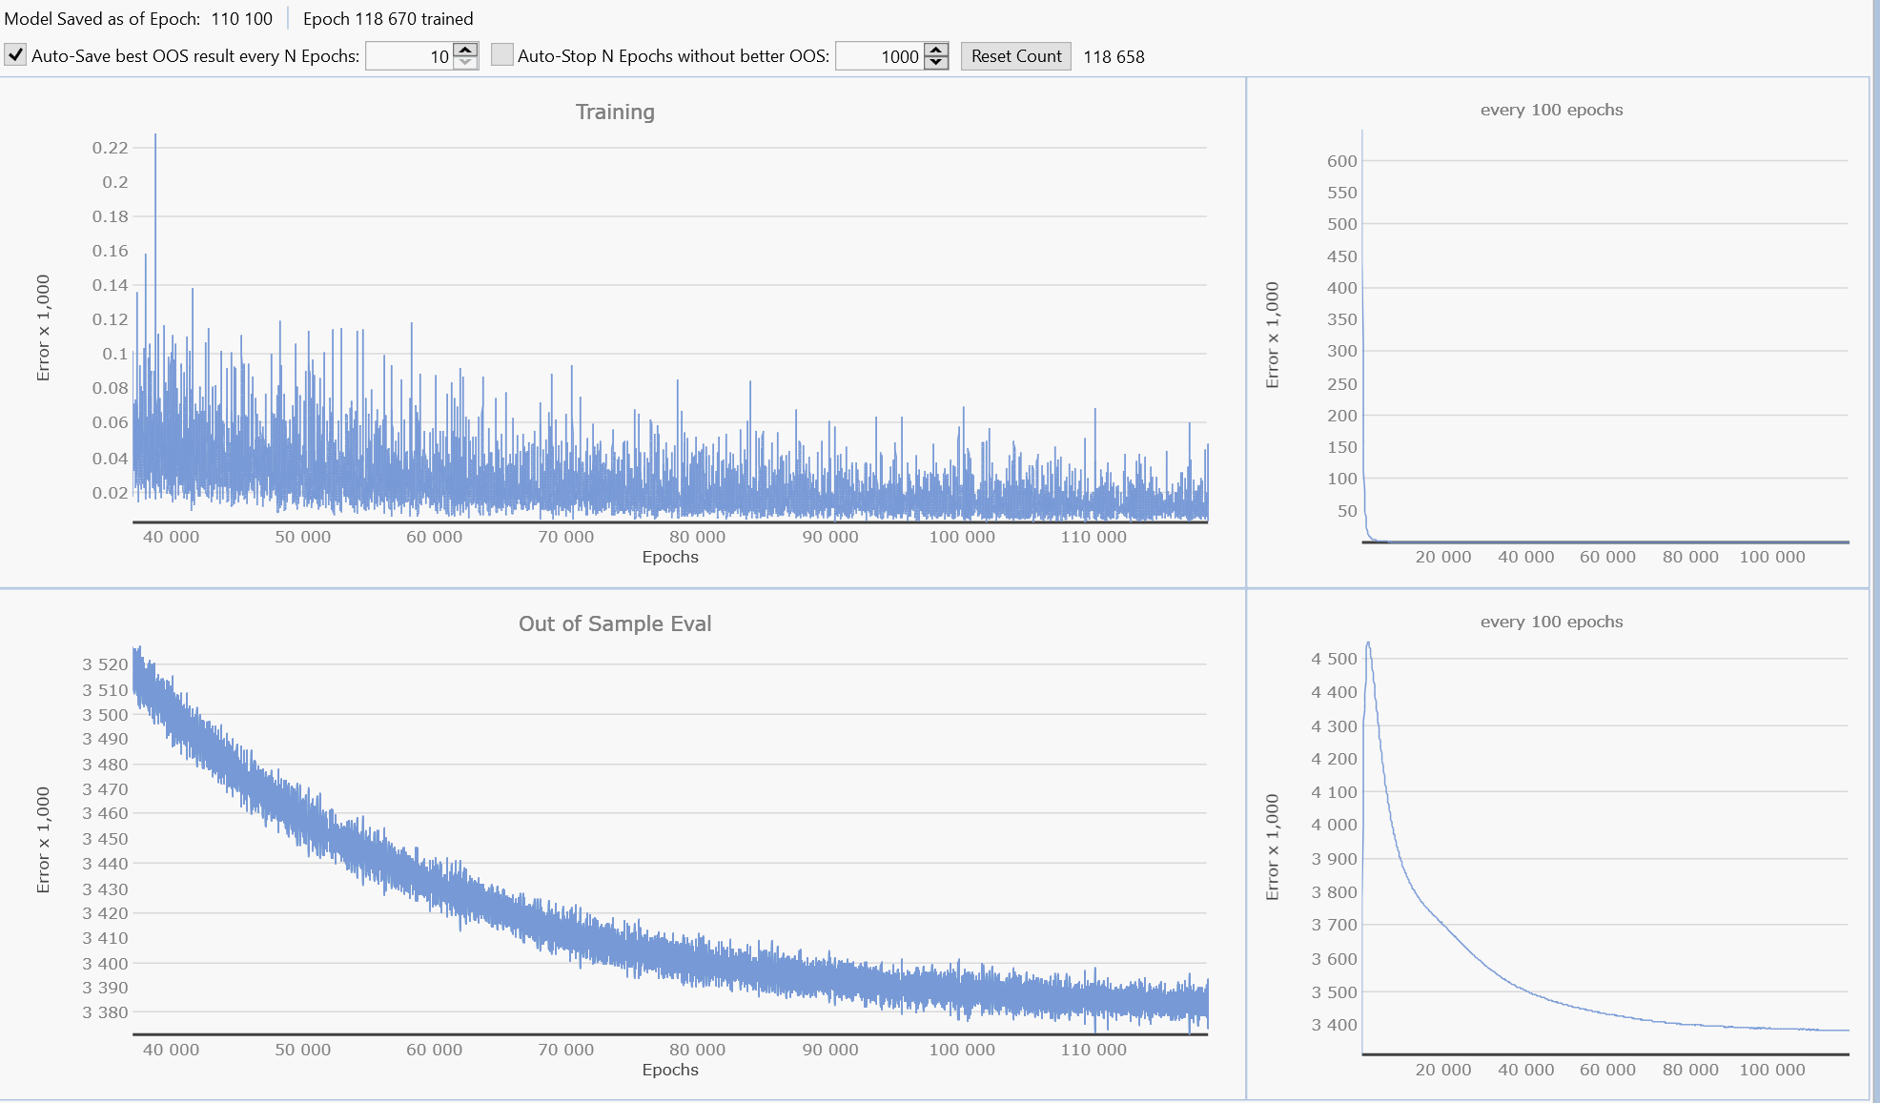Image resolution: width=1880 pixels, height=1103 pixels.
Task: Increase Auto-Stop epochs with up arrow
Action: pos(937,50)
